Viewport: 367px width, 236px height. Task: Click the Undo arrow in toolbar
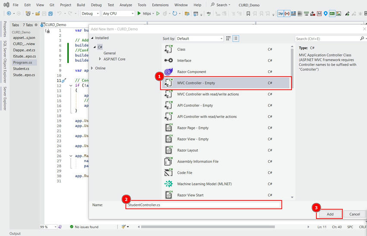[x=60, y=13]
